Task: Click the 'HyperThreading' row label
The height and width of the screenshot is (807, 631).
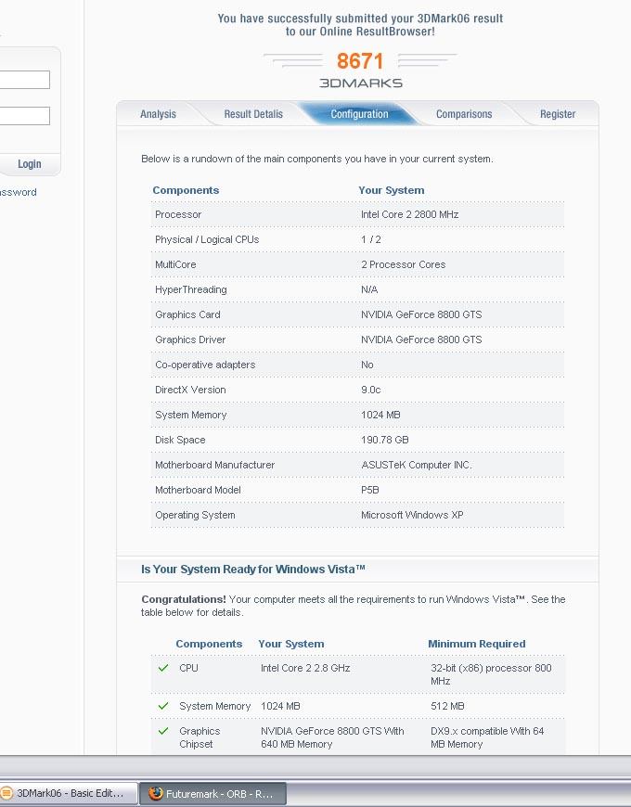Action: (191, 289)
